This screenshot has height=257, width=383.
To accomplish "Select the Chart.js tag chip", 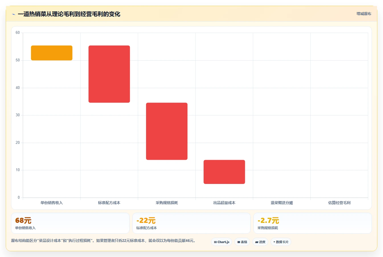I will (222, 242).
